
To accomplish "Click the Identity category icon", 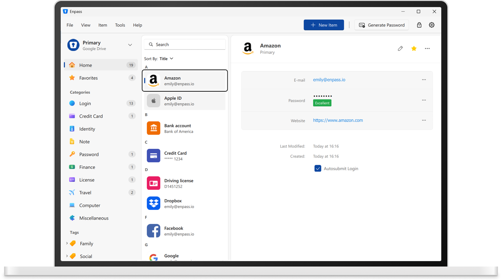I will [x=72, y=129].
